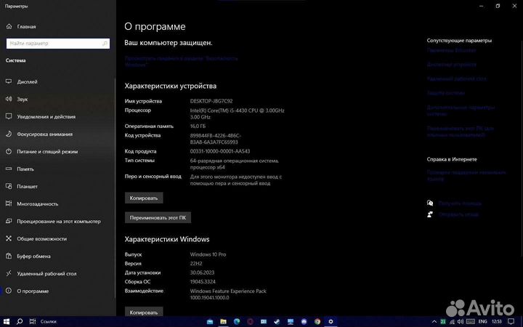
Task: Click install date 30.06.2023
Action: point(202,272)
